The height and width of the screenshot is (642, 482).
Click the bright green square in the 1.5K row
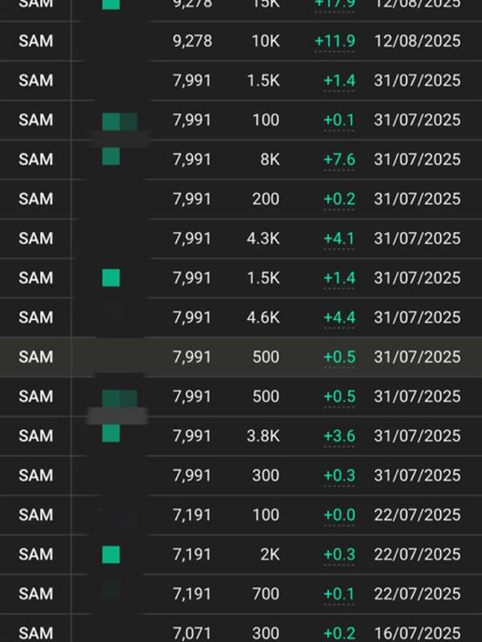(111, 278)
